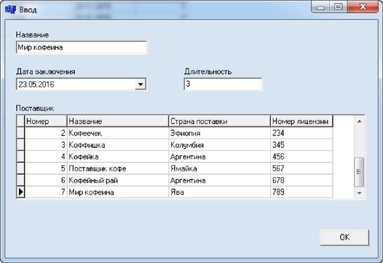383x263 pixels.
Task: Click the app icon in the Ввод title bar
Action: (x=10, y=9)
